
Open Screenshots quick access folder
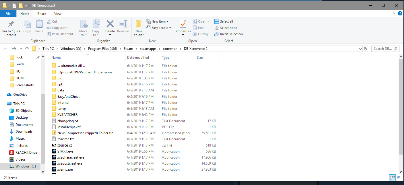tap(22, 85)
